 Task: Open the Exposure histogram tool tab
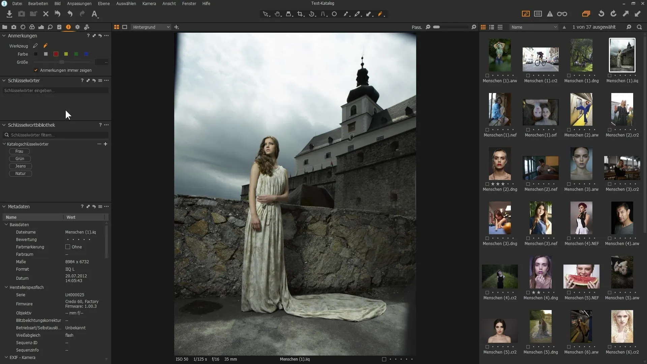click(x=41, y=27)
